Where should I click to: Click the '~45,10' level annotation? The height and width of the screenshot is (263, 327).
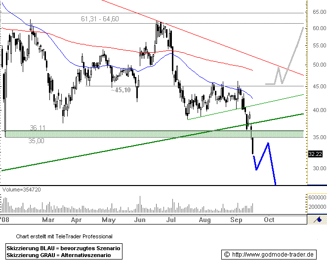point(121,90)
